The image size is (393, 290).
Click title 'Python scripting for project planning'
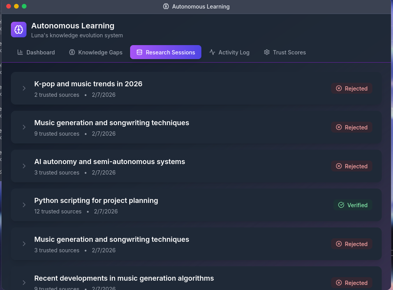pos(96,201)
